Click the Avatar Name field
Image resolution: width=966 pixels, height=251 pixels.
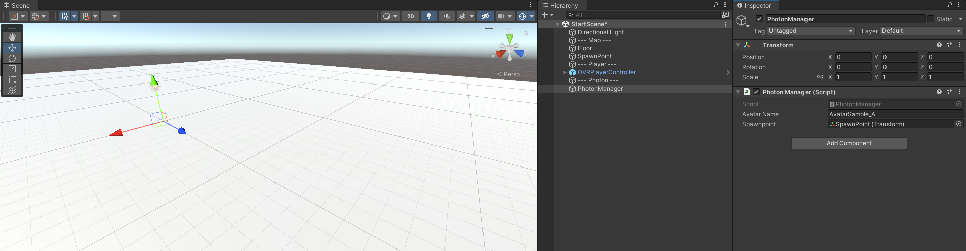896,114
